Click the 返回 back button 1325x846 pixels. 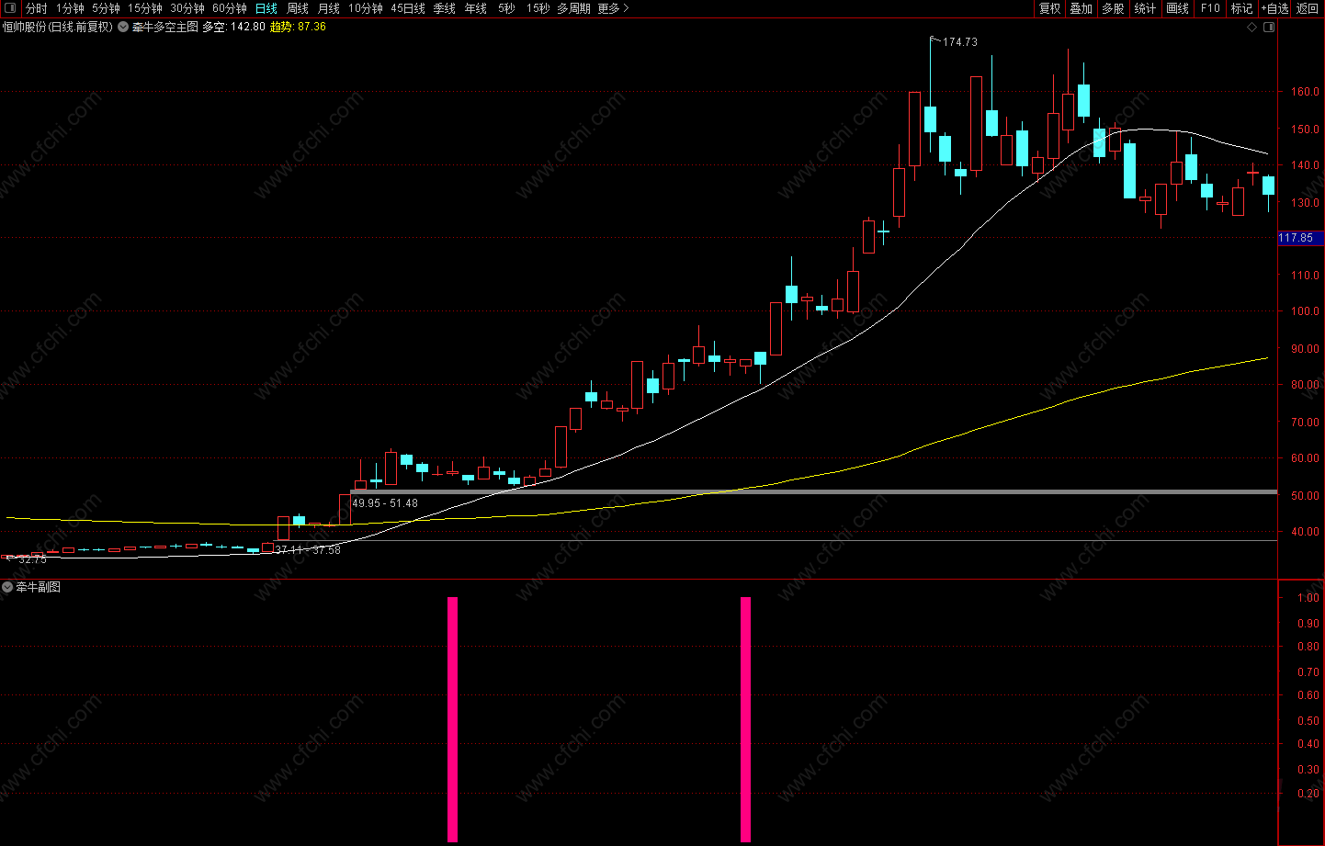[1307, 8]
